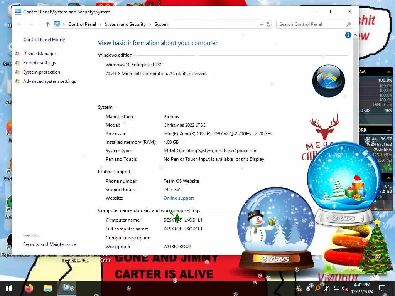The height and width of the screenshot is (296, 395).
Task: Click the Back navigation arrow
Action: click(19, 24)
